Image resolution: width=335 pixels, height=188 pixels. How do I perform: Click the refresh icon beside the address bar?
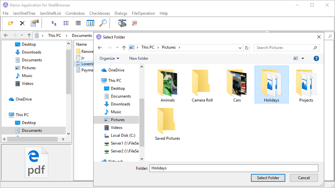coord(247,47)
